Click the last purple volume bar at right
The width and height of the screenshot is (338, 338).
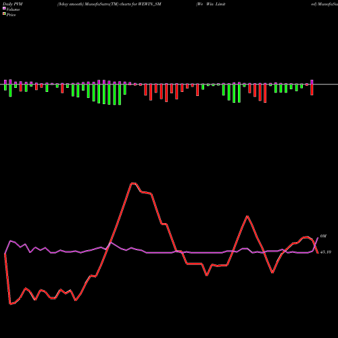pyautogui.click(x=312, y=82)
